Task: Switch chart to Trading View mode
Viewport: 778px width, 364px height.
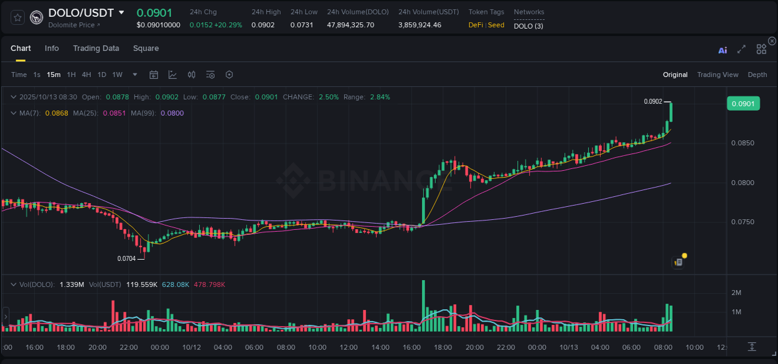Action: [718, 75]
